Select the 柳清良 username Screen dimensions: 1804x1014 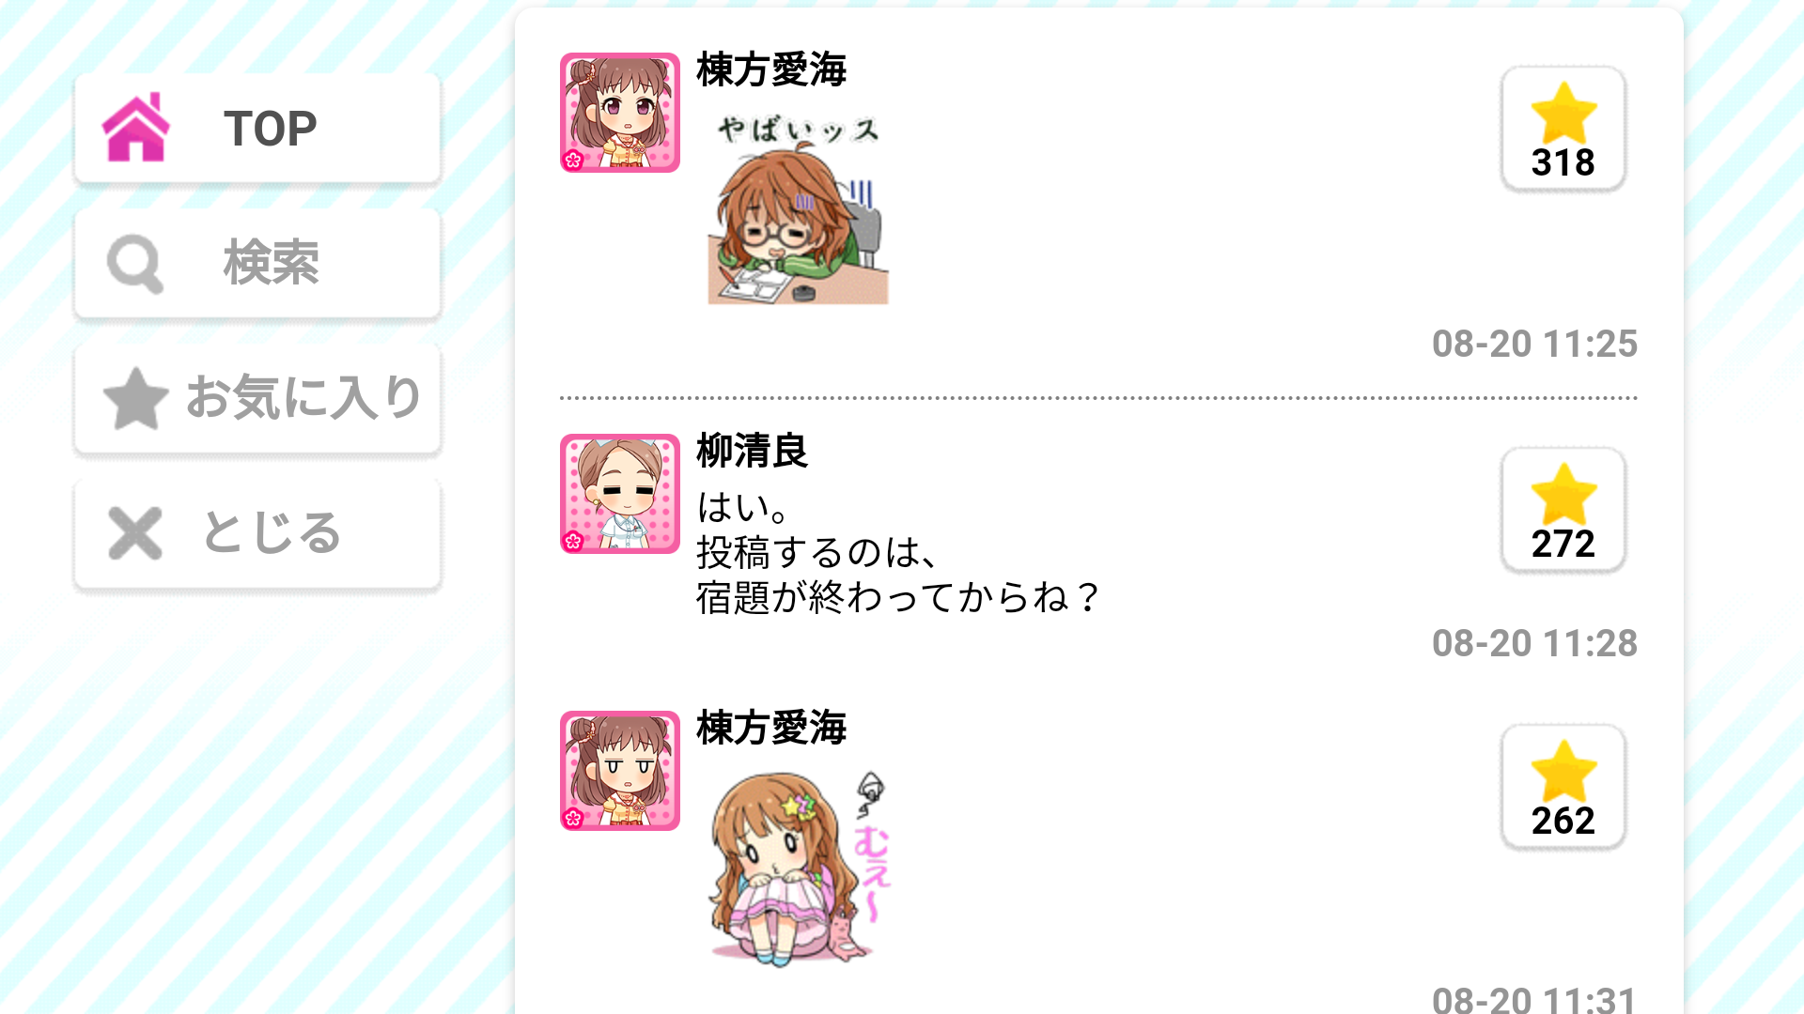click(752, 452)
